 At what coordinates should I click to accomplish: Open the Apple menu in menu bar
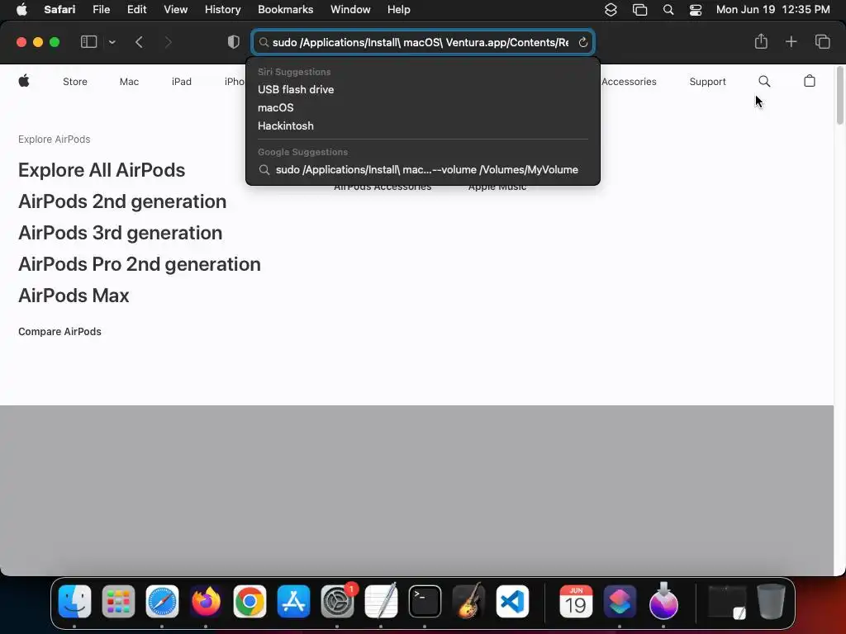[x=21, y=10]
